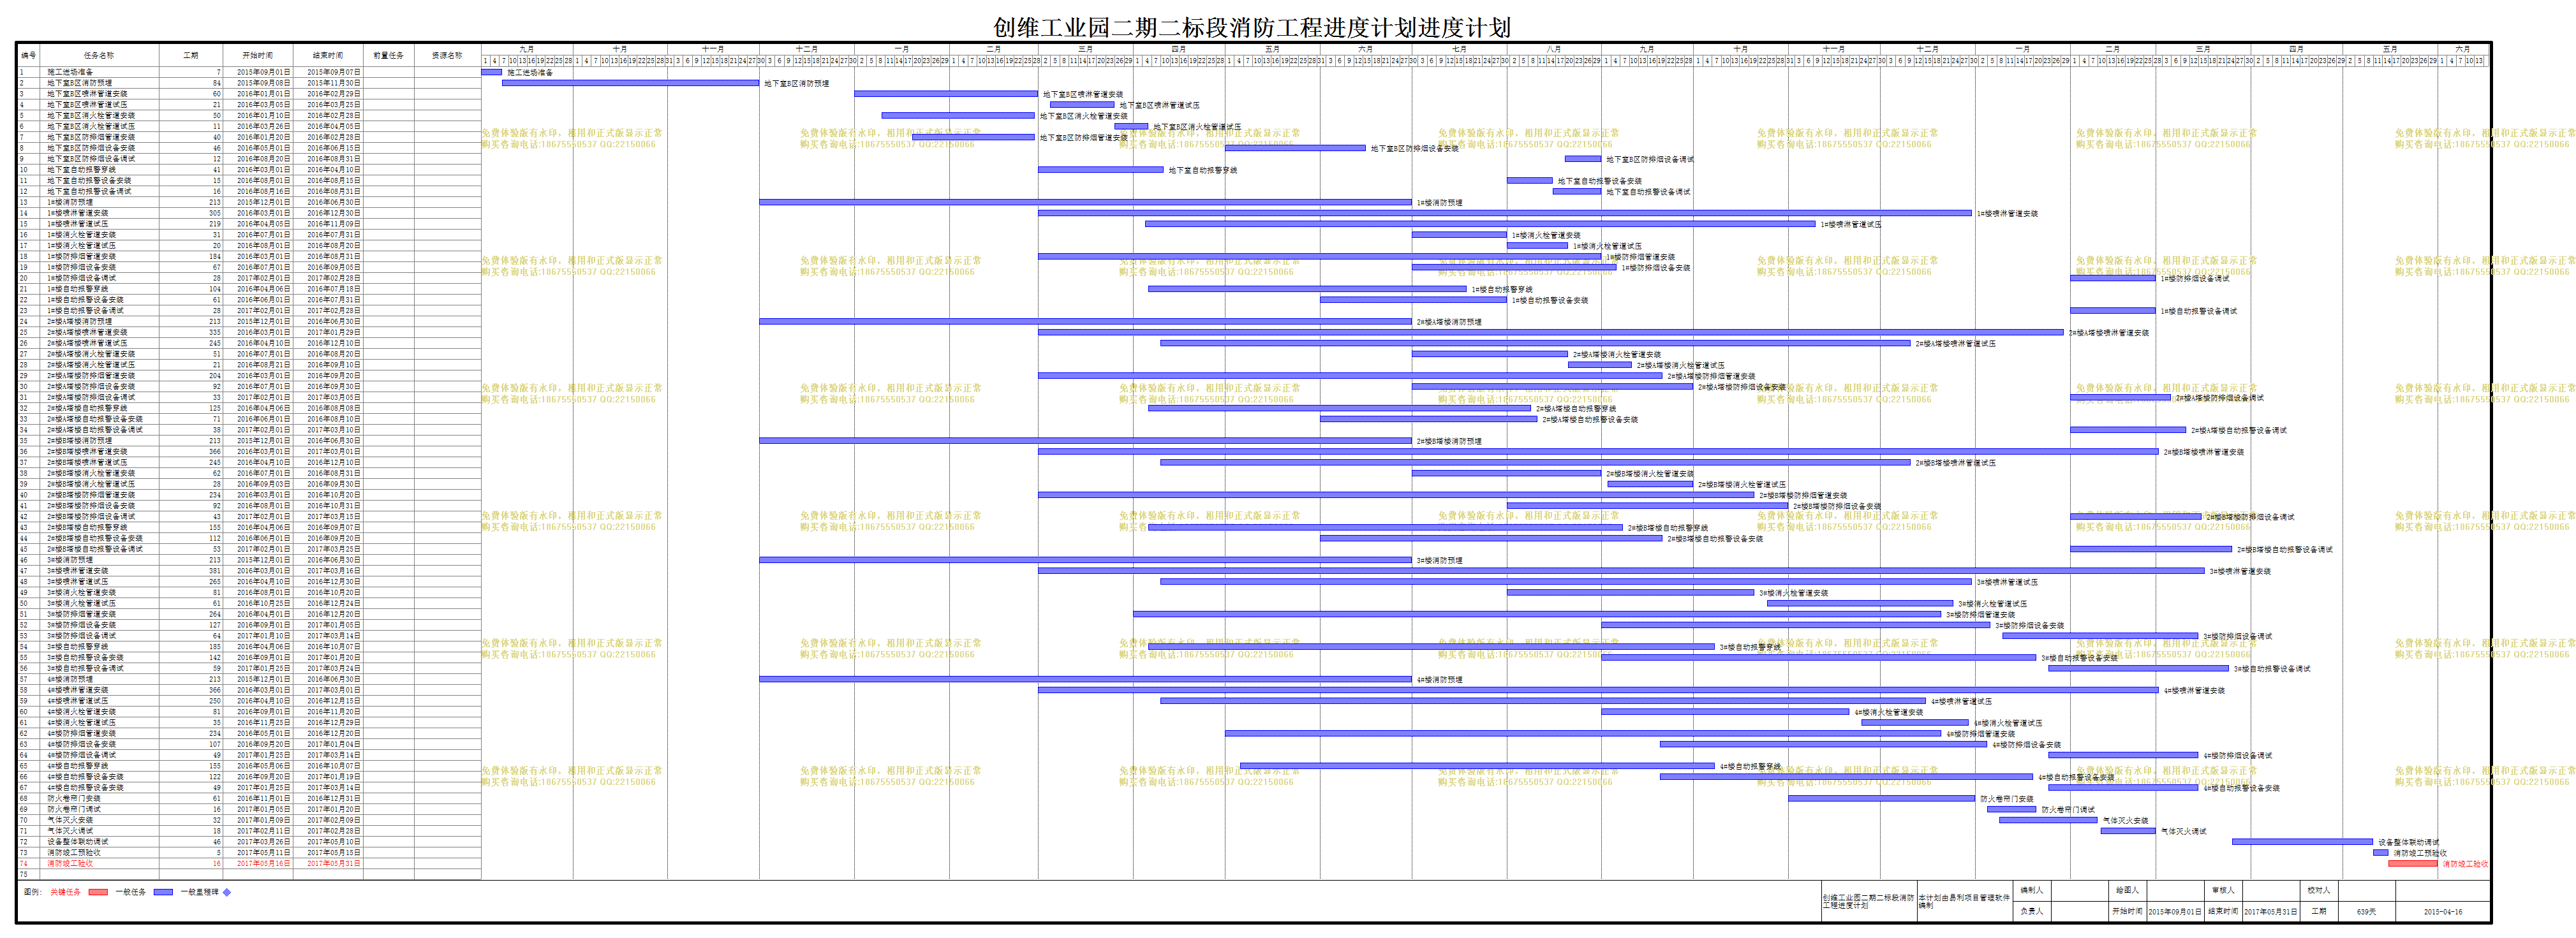2576x938 pixels.
Task: Select table row 设备整体联动调试
Action: point(249,842)
